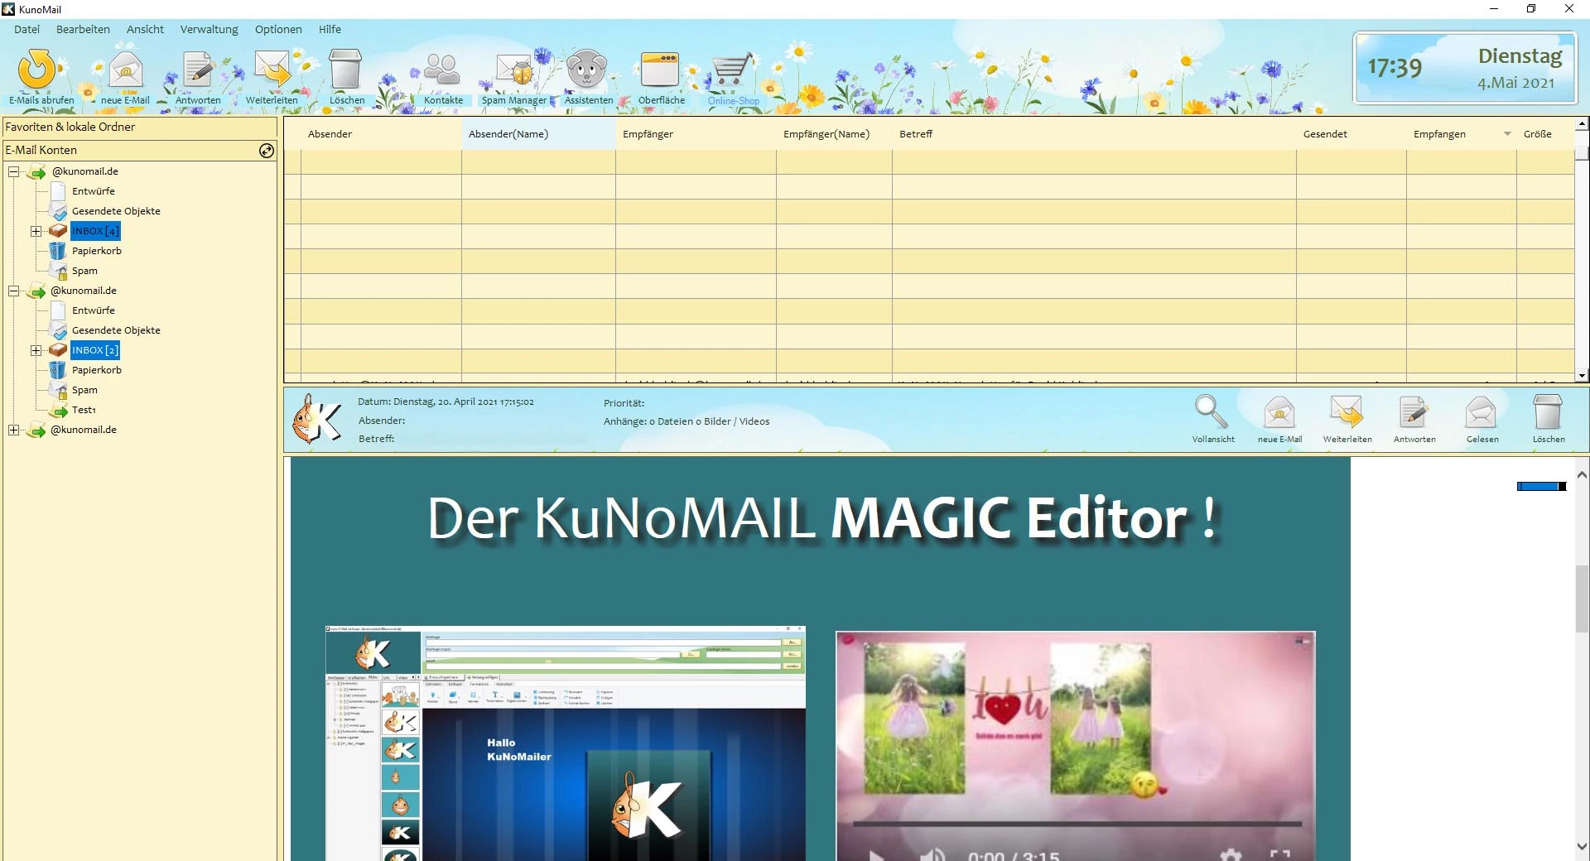Delete message with preview Löschen icon
This screenshot has width=1590, height=861.
[1548, 411]
